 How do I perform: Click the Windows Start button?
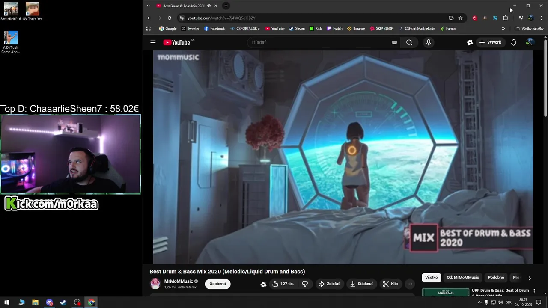point(7,302)
